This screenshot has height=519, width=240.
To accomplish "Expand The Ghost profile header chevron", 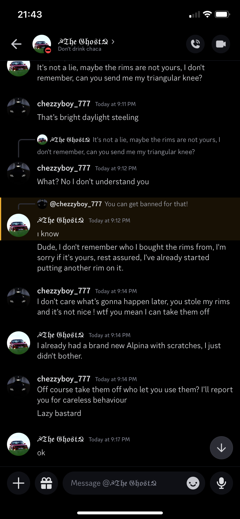I will (113, 42).
